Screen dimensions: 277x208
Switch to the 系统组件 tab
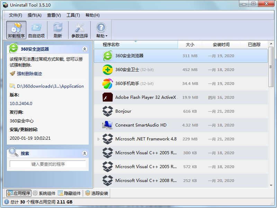pos(44,193)
